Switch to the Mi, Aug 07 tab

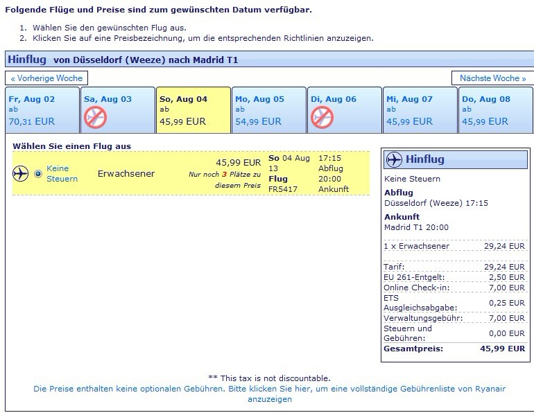click(x=420, y=110)
